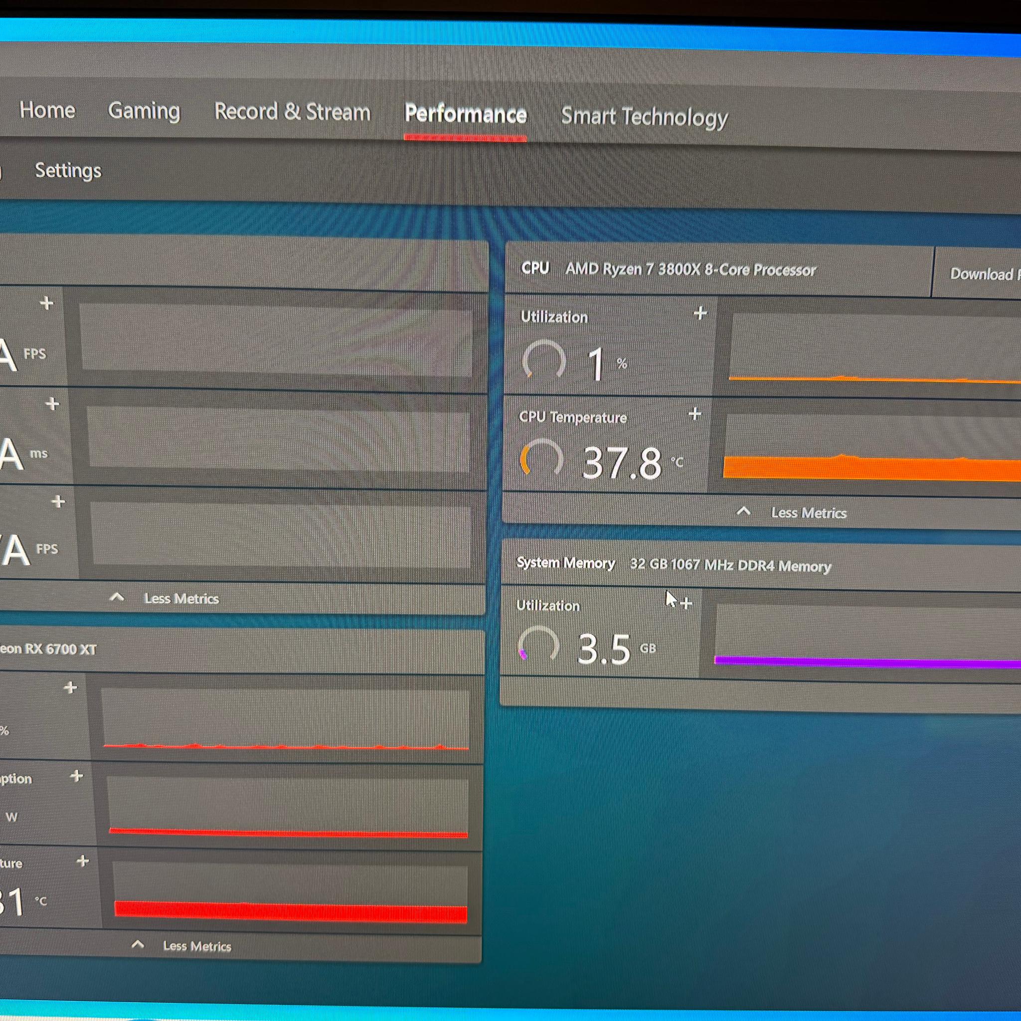Click the System Memory circular gauge

point(538,645)
